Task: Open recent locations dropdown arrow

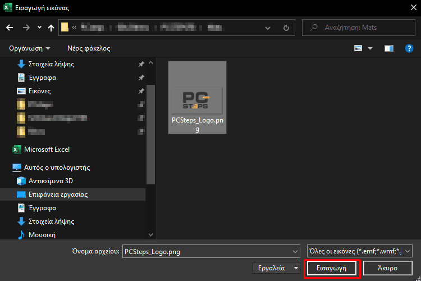Action: click(x=39, y=28)
